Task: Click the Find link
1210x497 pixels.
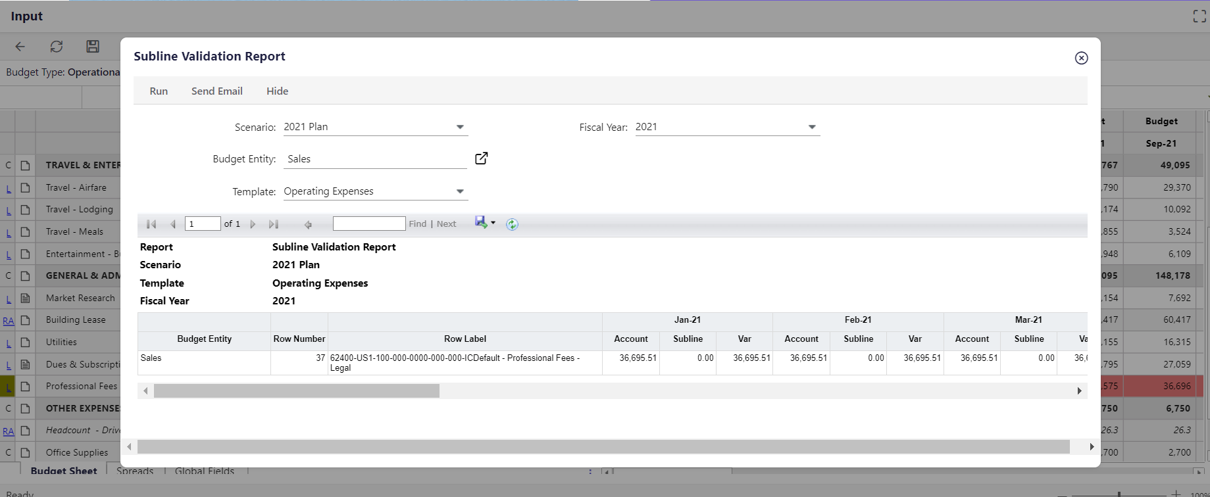Action: (418, 224)
